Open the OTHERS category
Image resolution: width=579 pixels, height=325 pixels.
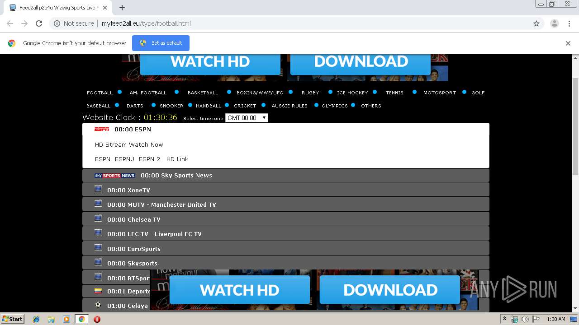(371, 106)
